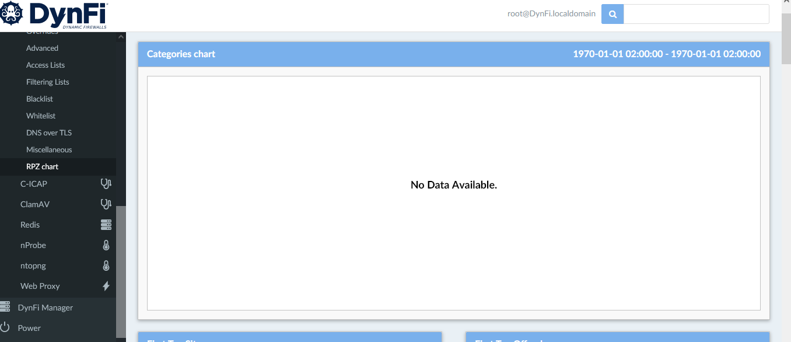Click the magnifier search icon button
791x342 pixels.
(x=612, y=14)
